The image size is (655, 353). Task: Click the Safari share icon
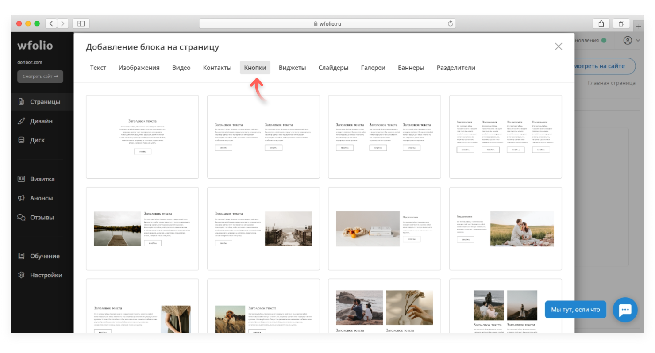click(601, 23)
